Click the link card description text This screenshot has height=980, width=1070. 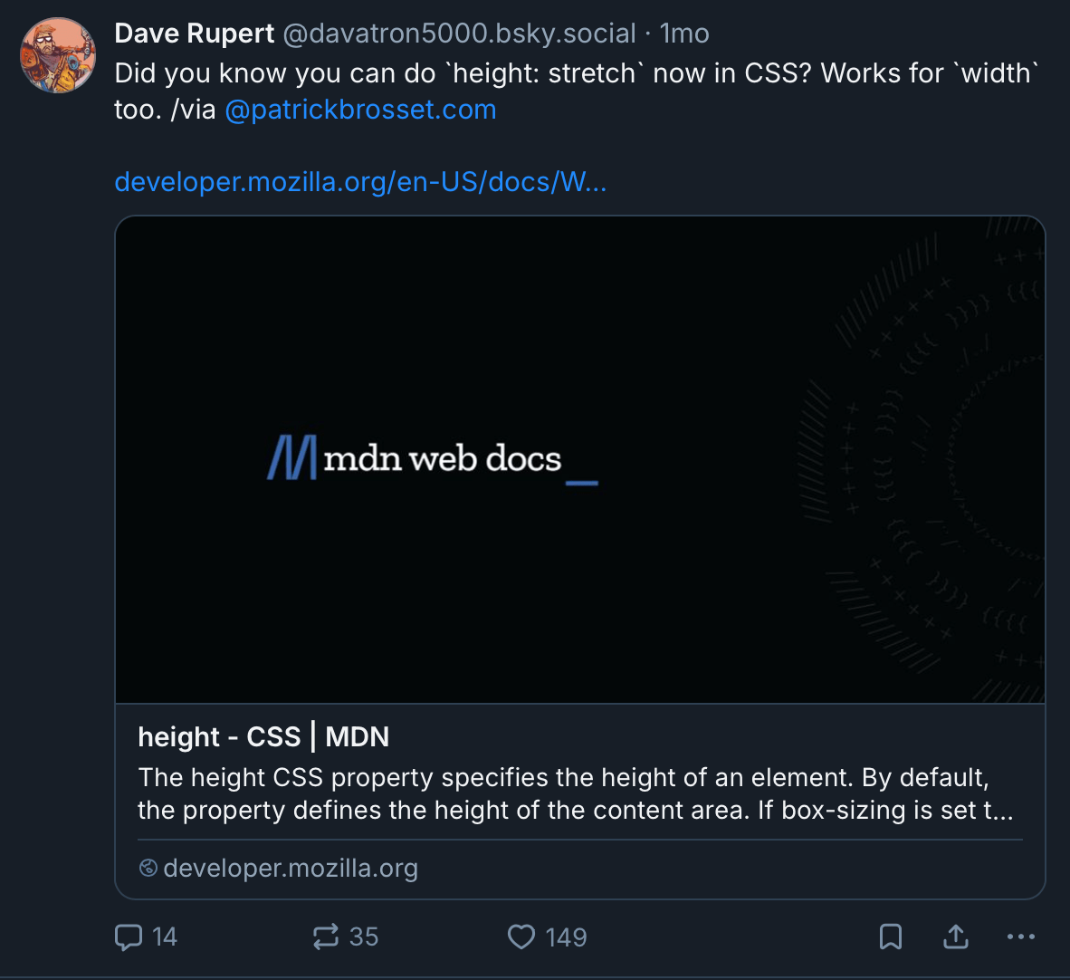point(576,793)
